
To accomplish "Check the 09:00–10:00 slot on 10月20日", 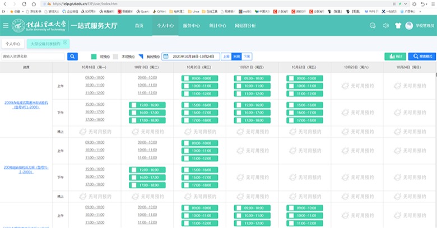I will [x=185, y=78].
